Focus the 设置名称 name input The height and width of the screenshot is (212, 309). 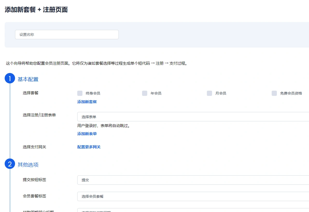point(67,34)
